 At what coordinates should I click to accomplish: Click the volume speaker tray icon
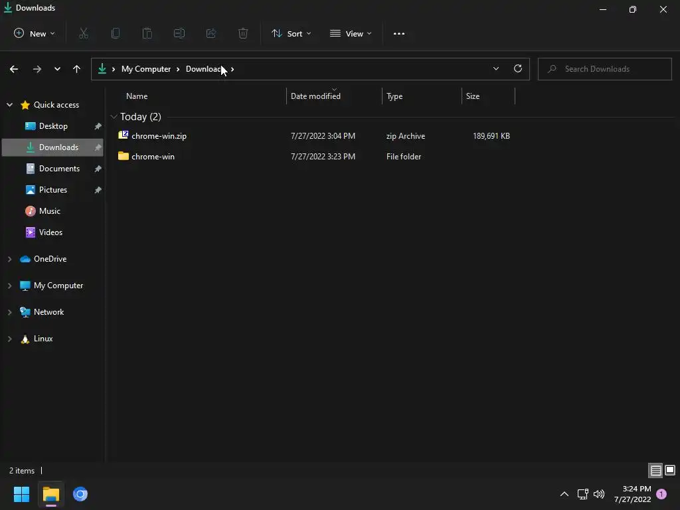(x=599, y=494)
